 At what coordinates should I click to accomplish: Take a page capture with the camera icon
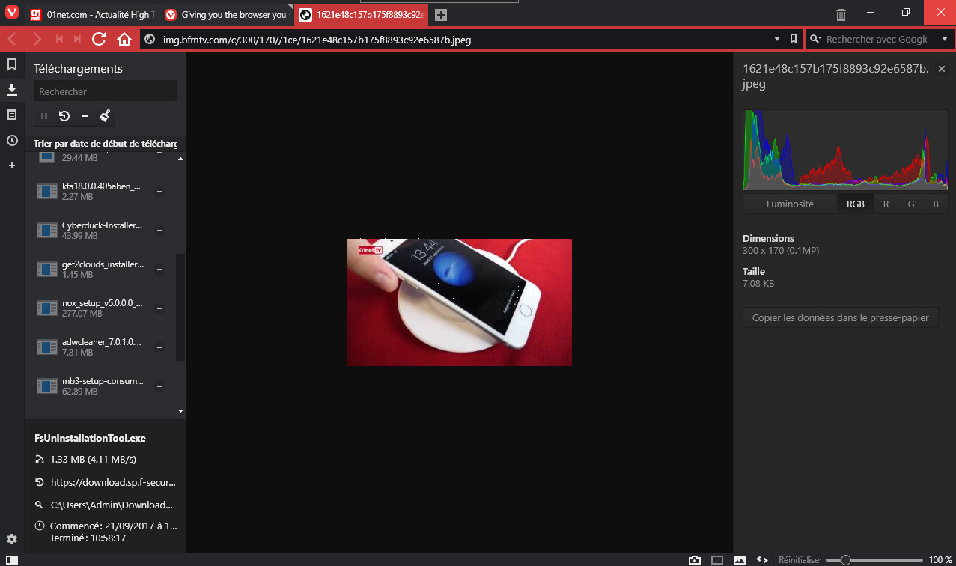pyautogui.click(x=695, y=559)
